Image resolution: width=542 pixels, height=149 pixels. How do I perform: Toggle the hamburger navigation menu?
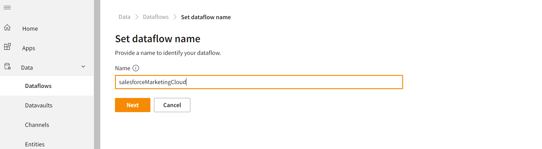point(7,7)
